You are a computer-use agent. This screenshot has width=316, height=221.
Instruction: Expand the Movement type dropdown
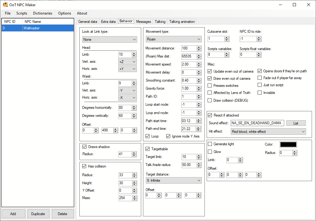click(x=173, y=39)
